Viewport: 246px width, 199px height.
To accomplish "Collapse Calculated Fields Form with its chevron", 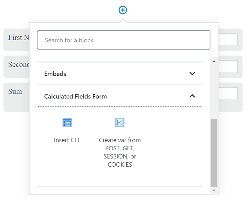I will tap(192, 96).
